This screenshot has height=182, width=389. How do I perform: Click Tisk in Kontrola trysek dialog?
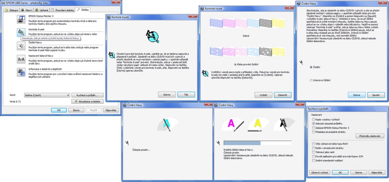(186, 94)
